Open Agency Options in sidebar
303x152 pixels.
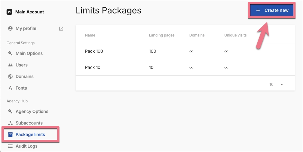(32, 111)
